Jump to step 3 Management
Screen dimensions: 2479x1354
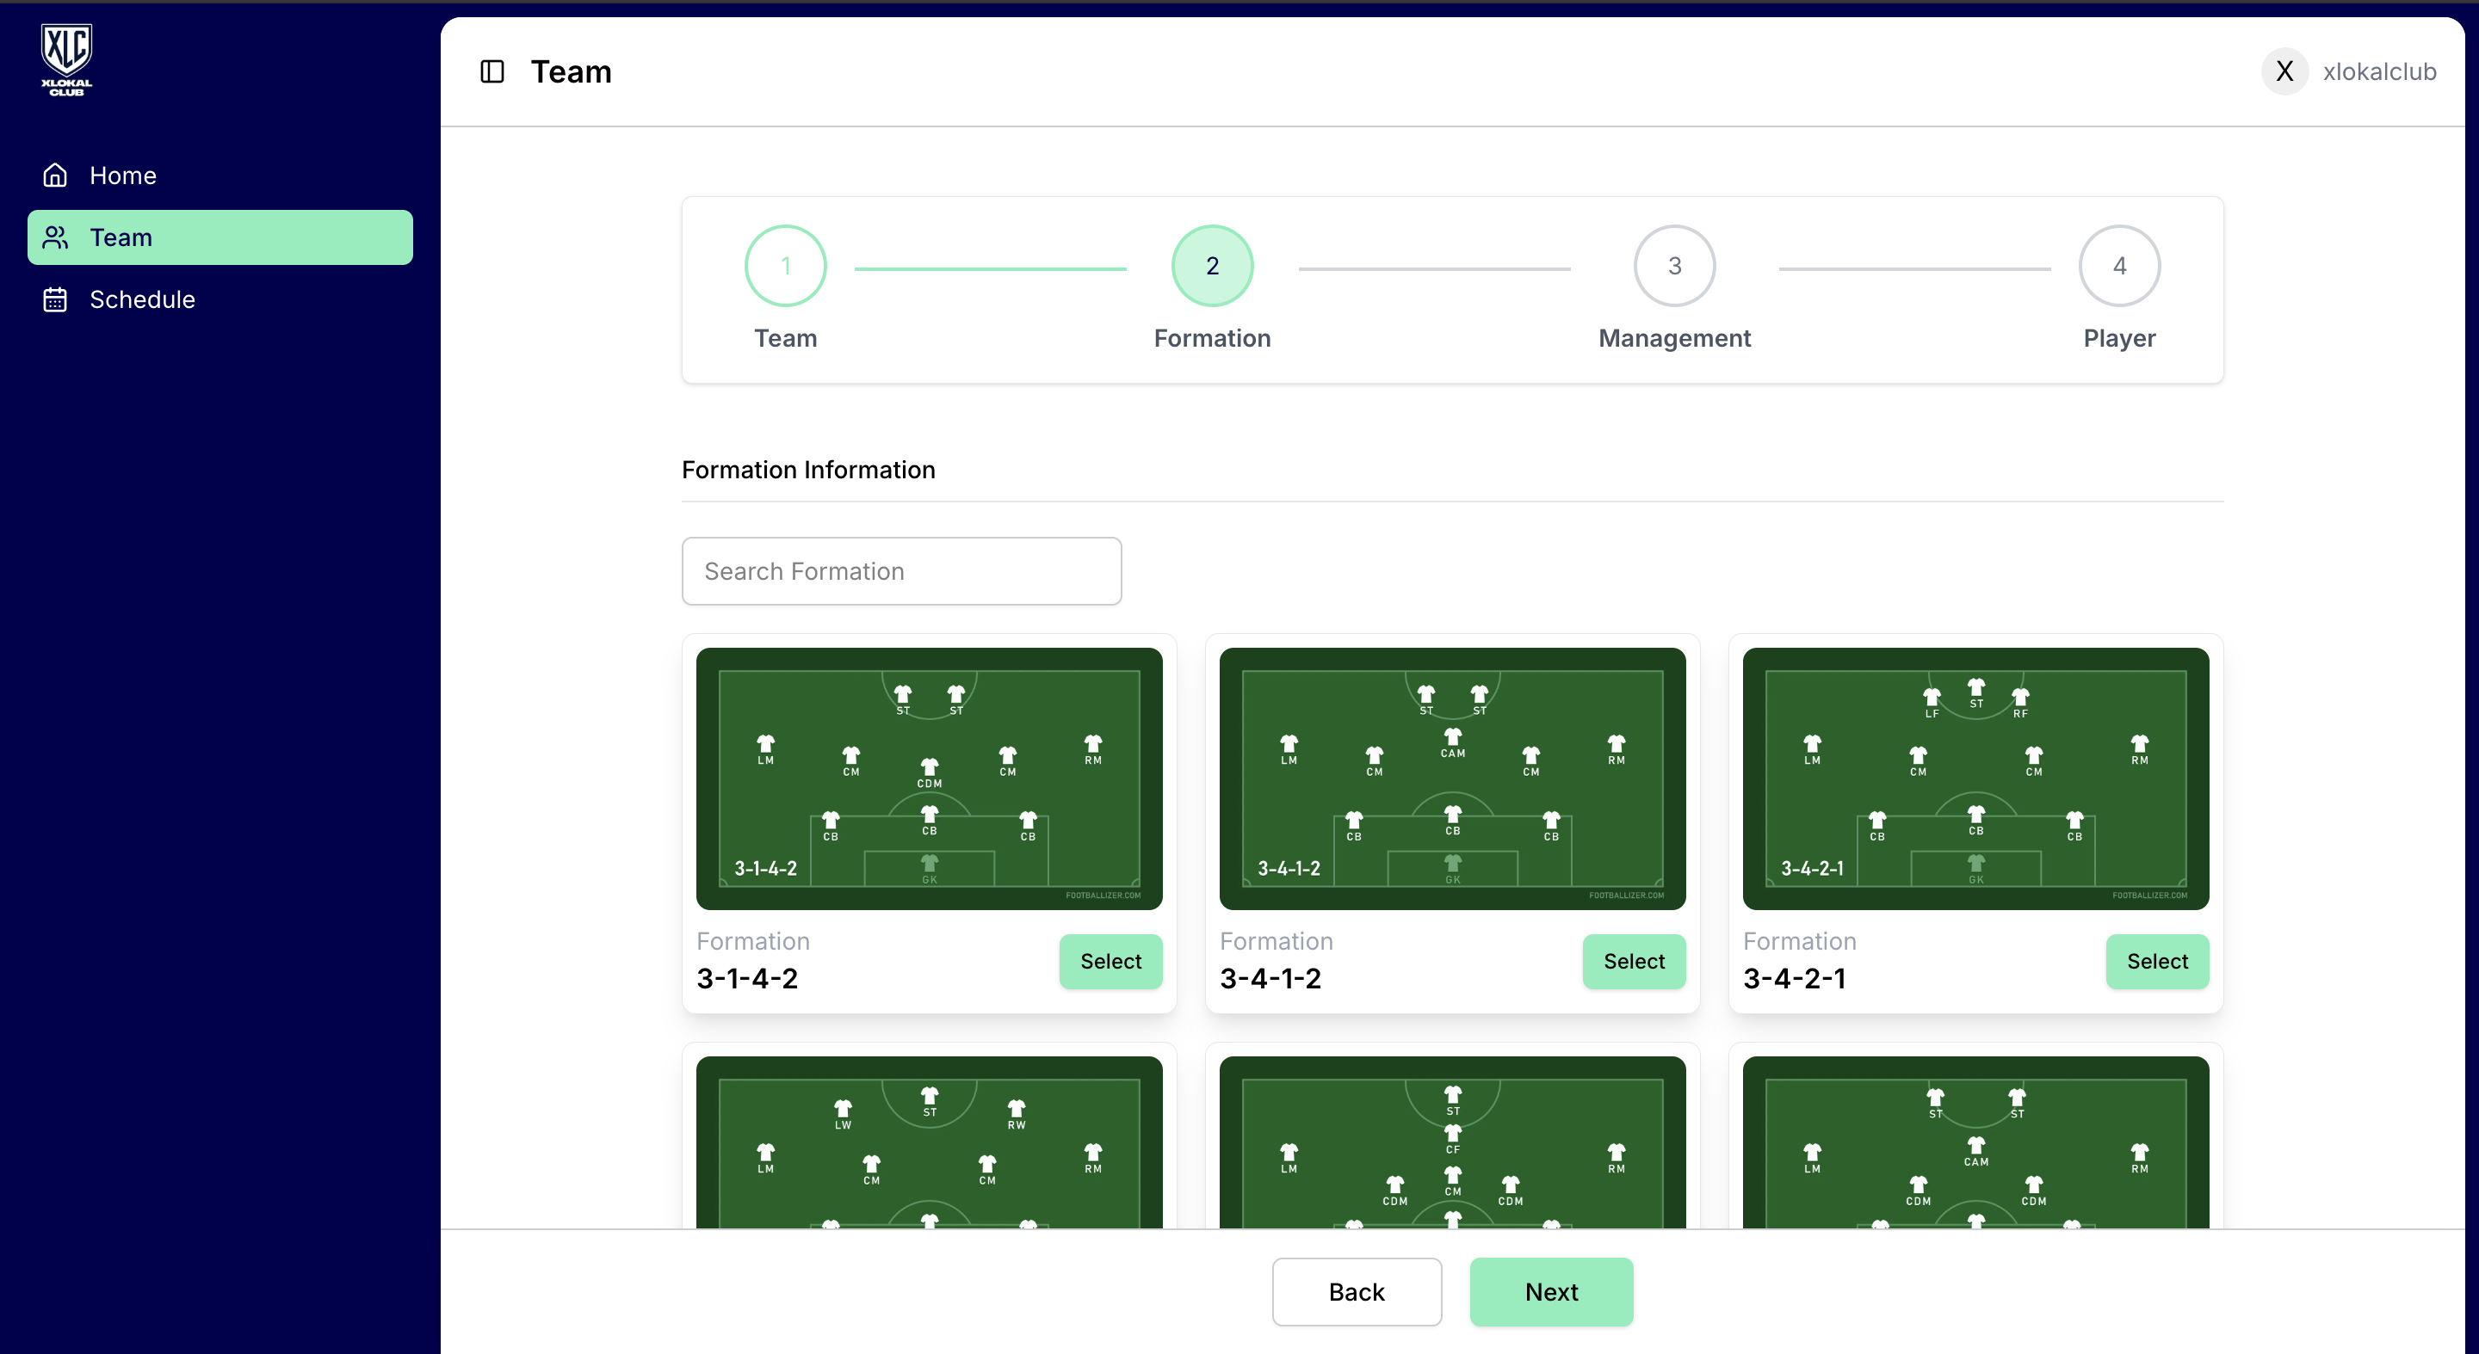(1673, 267)
